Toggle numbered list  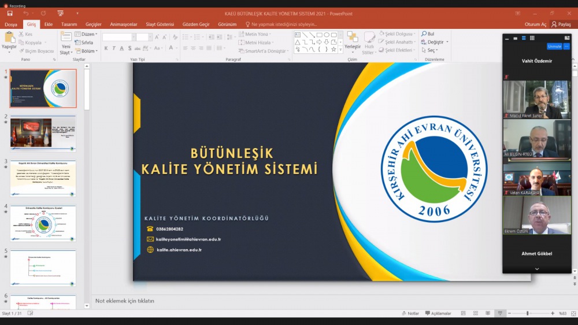[x=197, y=37]
